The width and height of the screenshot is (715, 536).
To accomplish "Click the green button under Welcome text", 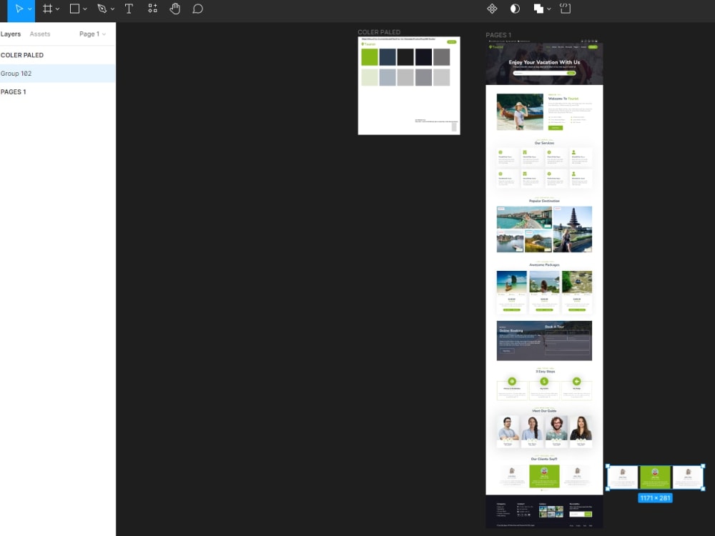I will point(556,128).
